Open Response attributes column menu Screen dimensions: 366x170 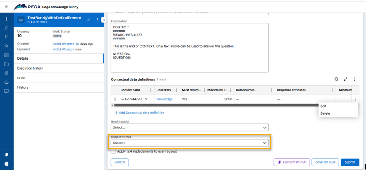coord(332,90)
